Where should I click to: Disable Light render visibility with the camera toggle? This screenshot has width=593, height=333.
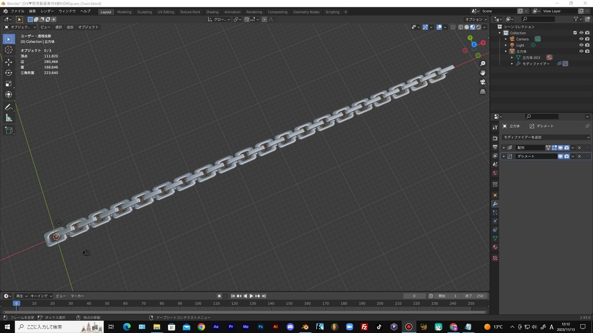tap(588, 45)
